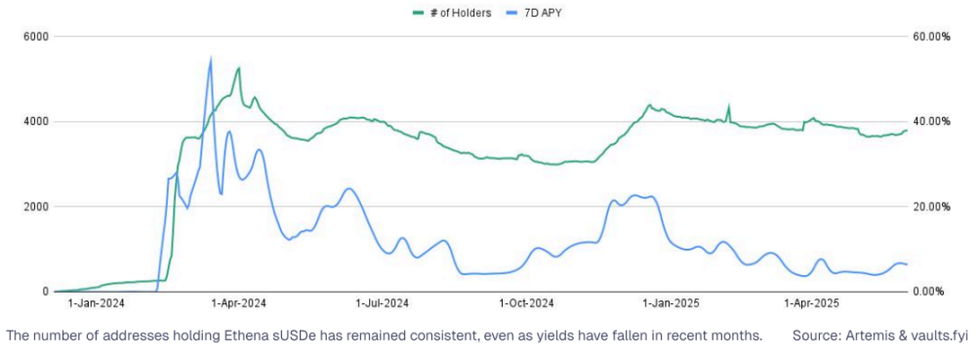Click the 20.00% right axis label

[x=931, y=207]
